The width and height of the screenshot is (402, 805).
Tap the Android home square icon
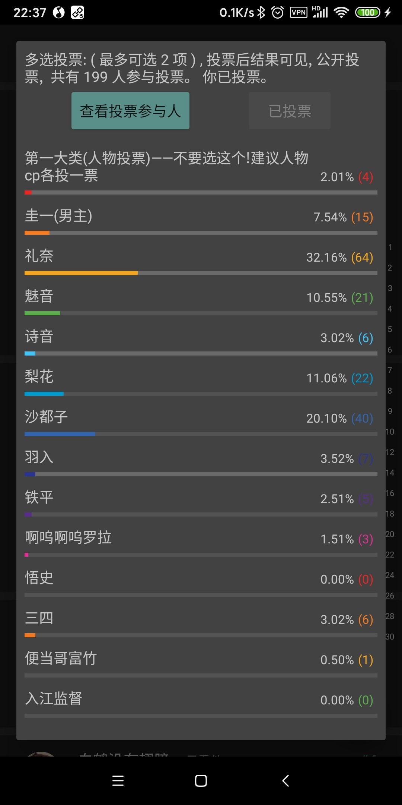(201, 781)
